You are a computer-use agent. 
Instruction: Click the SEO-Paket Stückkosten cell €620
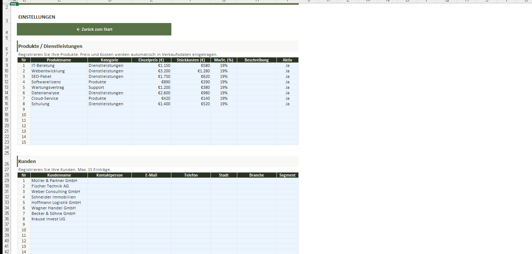click(191, 76)
